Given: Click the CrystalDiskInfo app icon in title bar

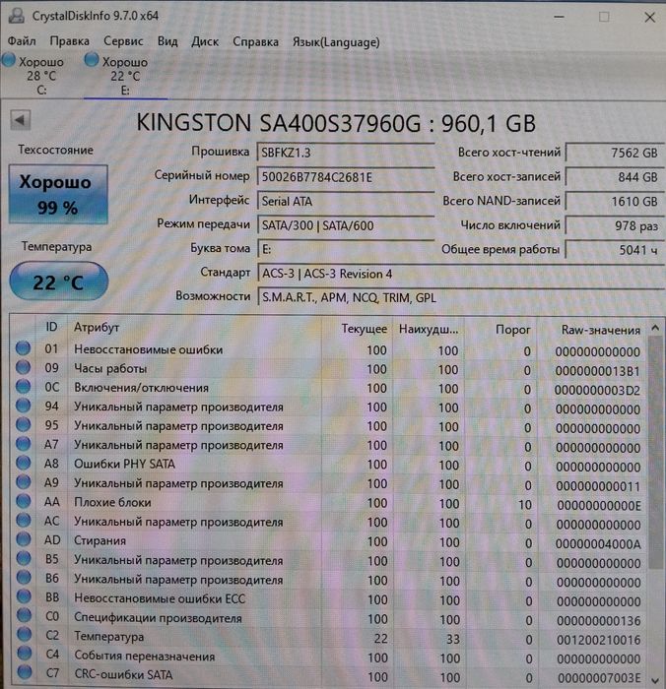Looking at the screenshot, I should tap(17, 16).
